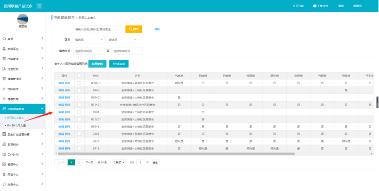Select 65及以上老人 submenu item
This screenshot has width=379, height=191.
[16, 117]
